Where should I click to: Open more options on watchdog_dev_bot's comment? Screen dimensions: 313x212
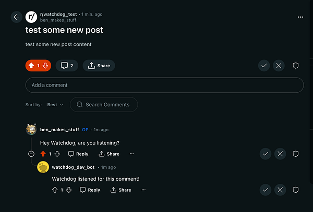click(x=143, y=190)
